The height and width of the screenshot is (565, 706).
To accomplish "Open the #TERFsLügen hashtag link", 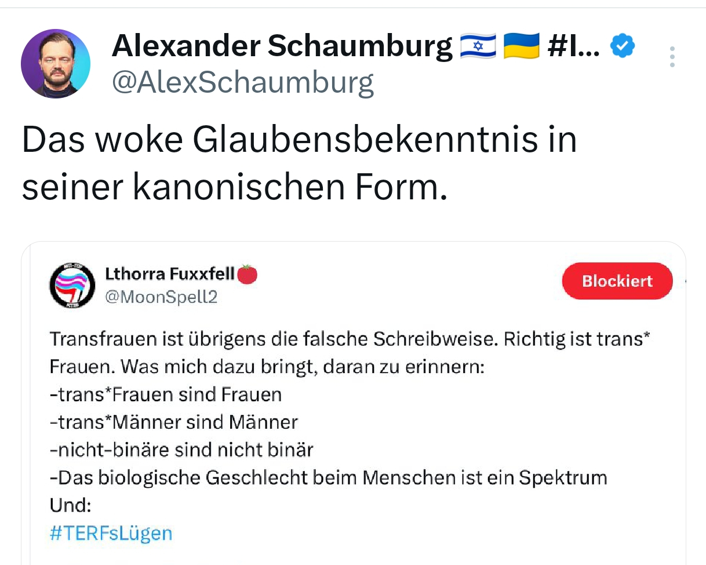I will 111,533.
